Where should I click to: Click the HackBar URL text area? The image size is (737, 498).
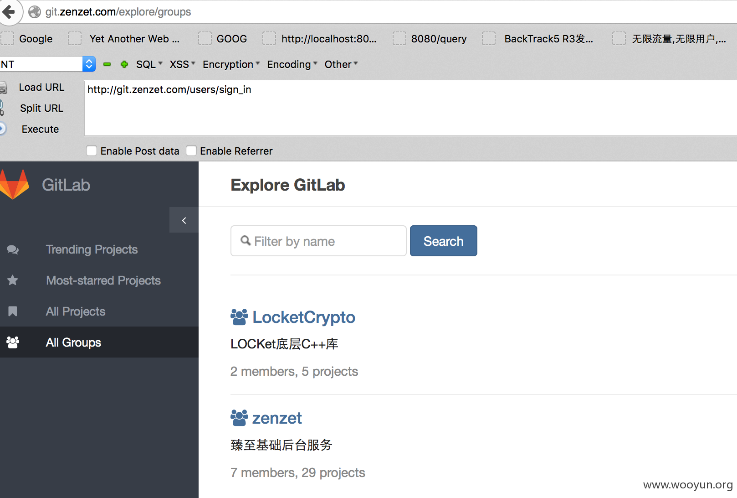point(410,109)
